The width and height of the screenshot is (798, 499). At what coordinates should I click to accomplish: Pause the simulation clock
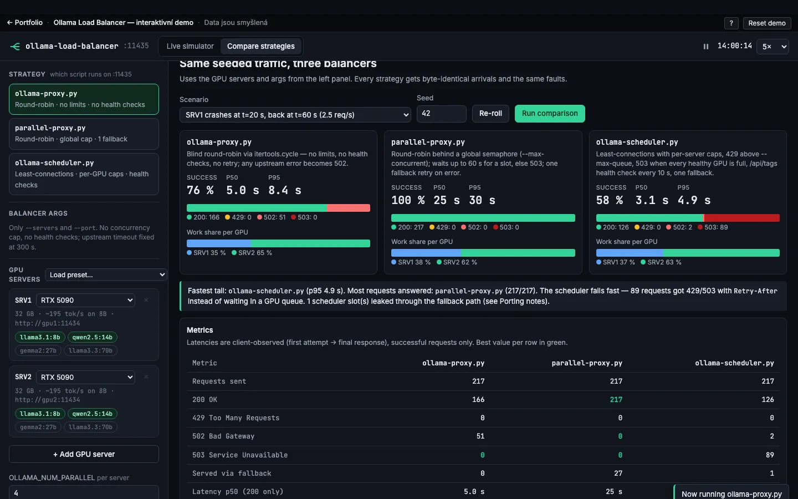(706, 47)
